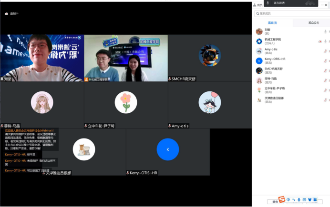330x207 pixels.
Task: Click the Sogou input method logo
Action: 282,199
